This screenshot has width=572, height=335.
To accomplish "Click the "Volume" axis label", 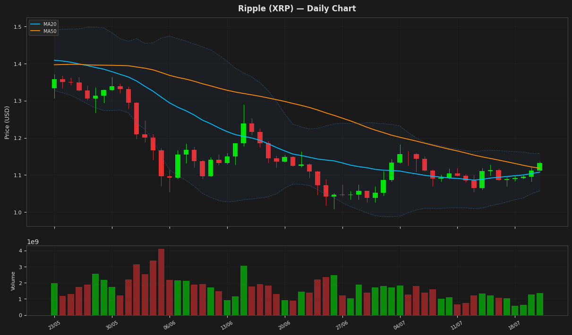I will point(13,281).
